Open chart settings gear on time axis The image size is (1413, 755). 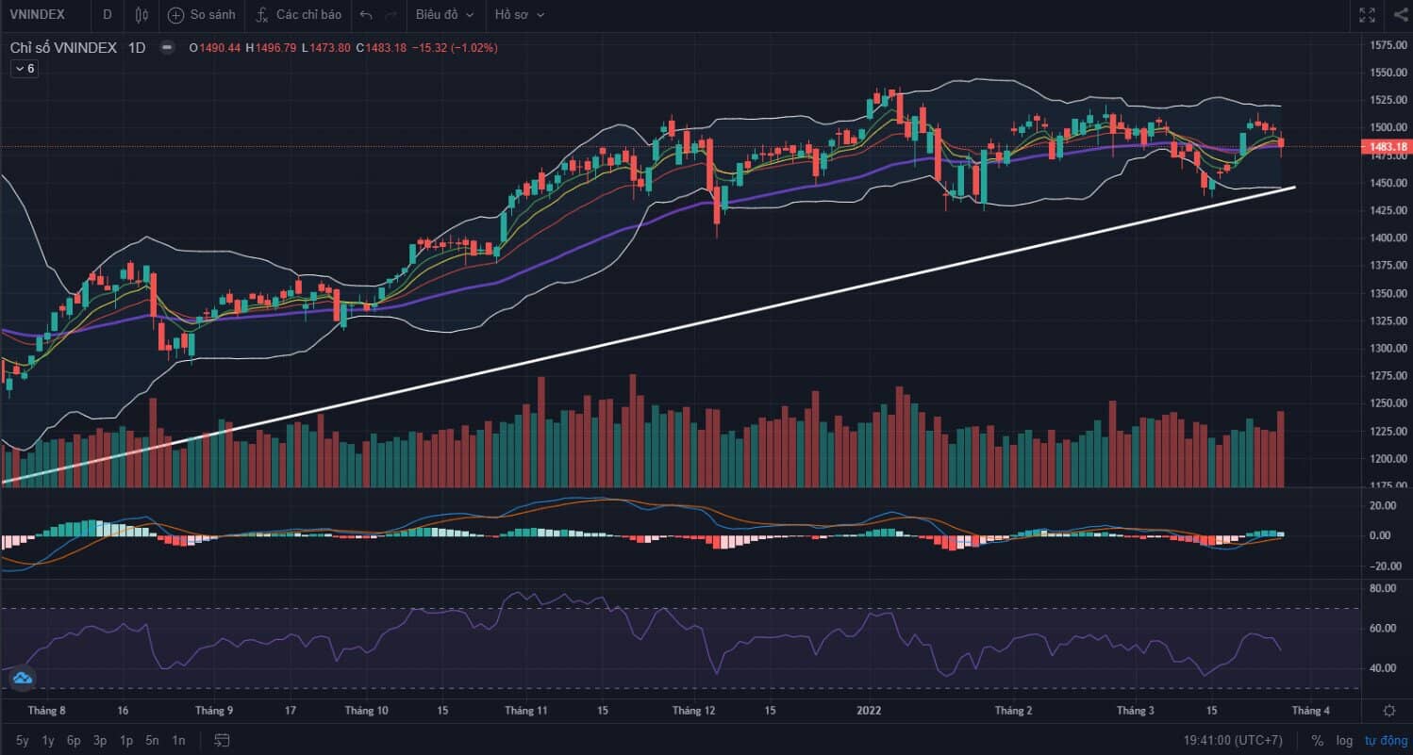1389,711
